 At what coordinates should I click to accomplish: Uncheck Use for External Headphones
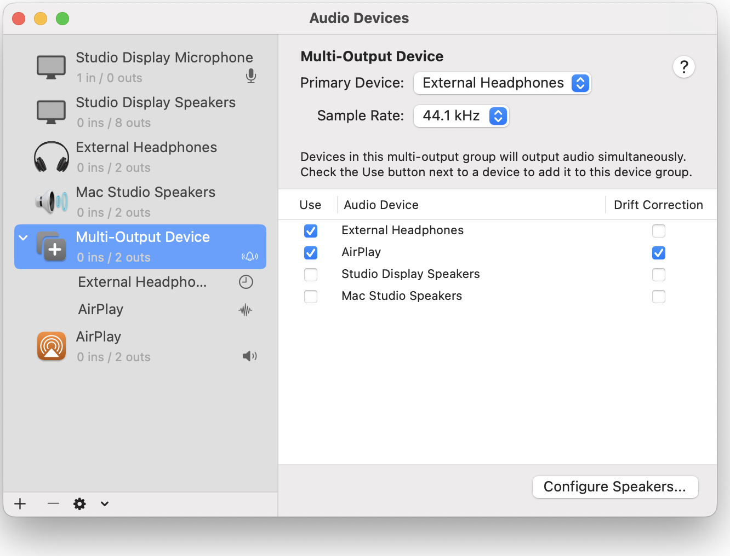coord(311,231)
